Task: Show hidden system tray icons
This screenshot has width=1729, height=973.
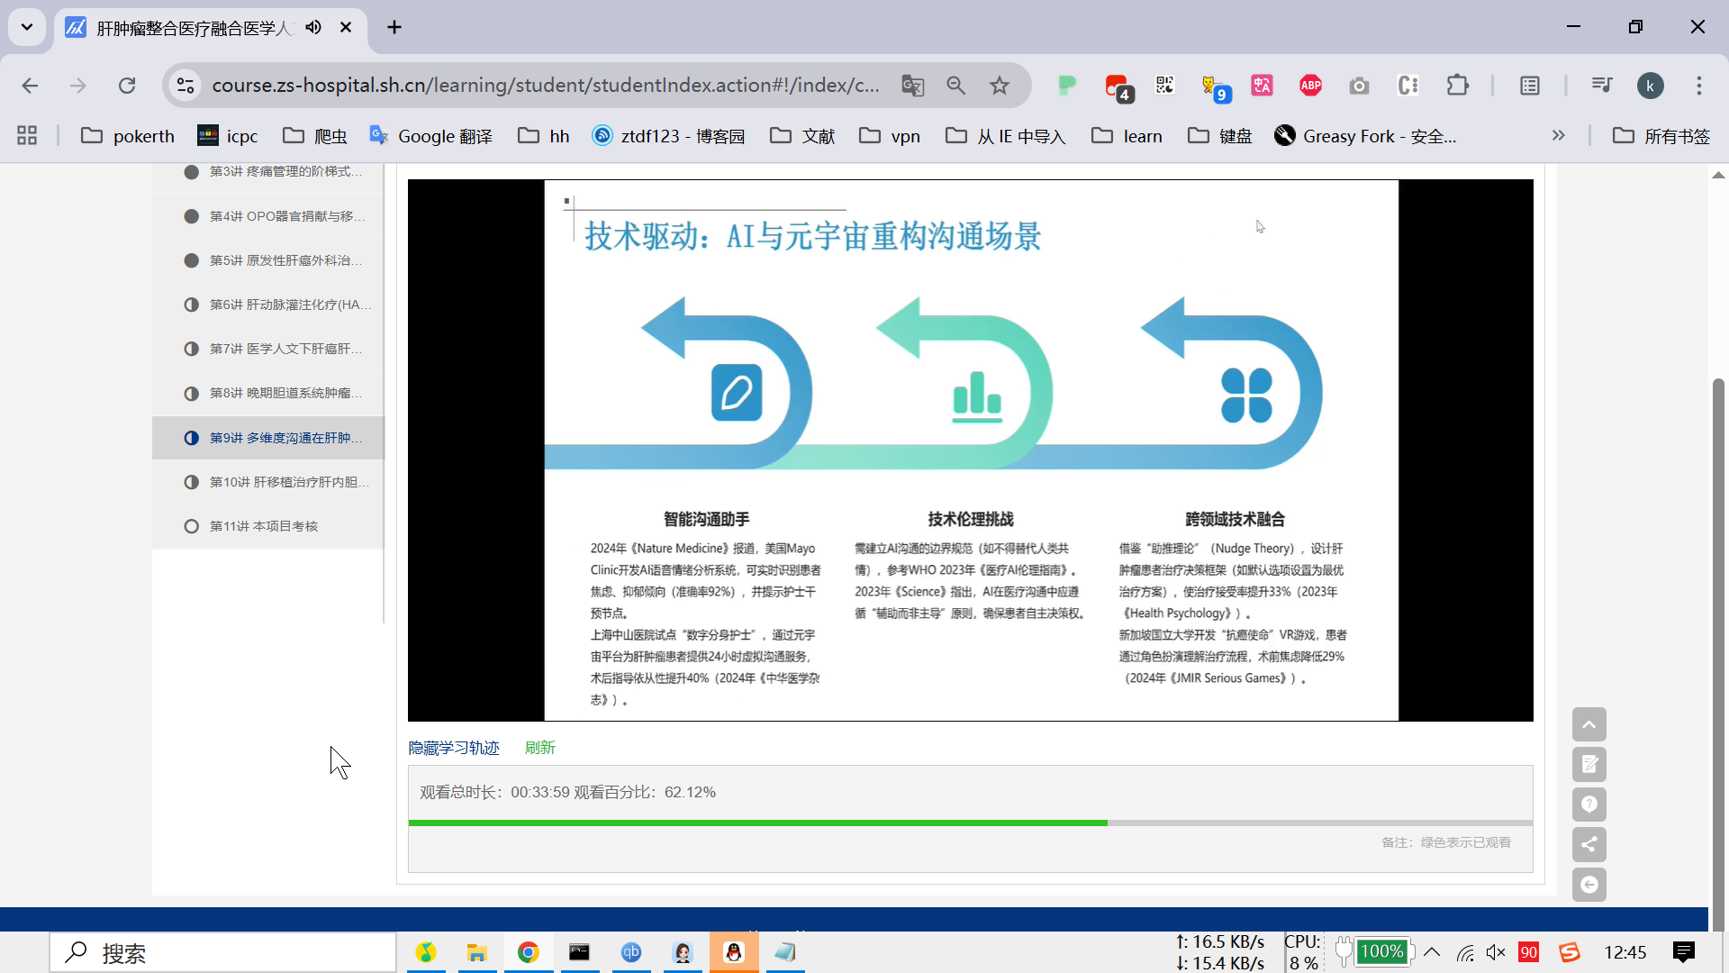Action: 1432,952
